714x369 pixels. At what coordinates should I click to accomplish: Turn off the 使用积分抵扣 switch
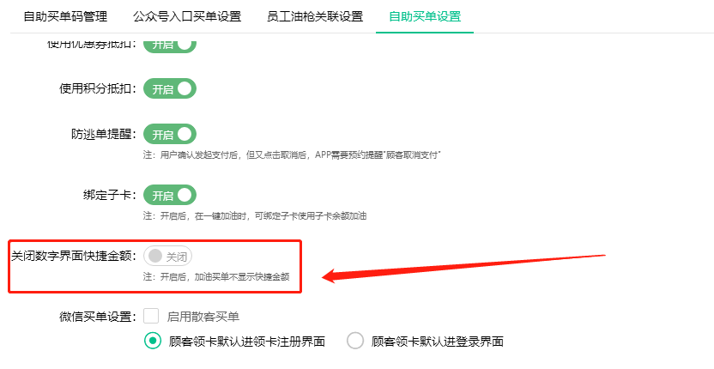click(x=169, y=88)
